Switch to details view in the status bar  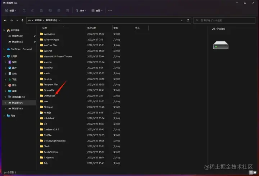point(251,172)
